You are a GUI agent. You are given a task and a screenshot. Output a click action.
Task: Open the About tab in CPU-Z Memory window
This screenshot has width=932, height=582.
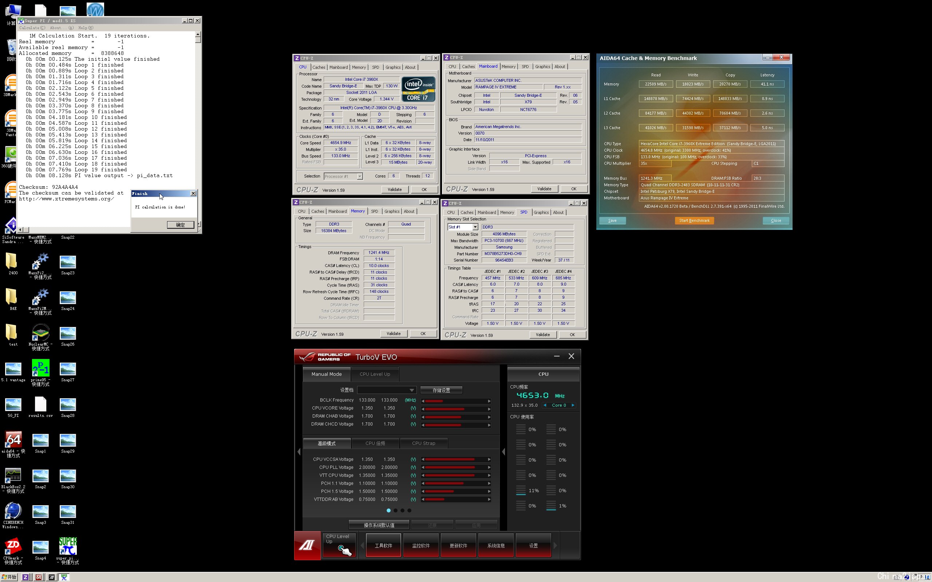pos(409,211)
